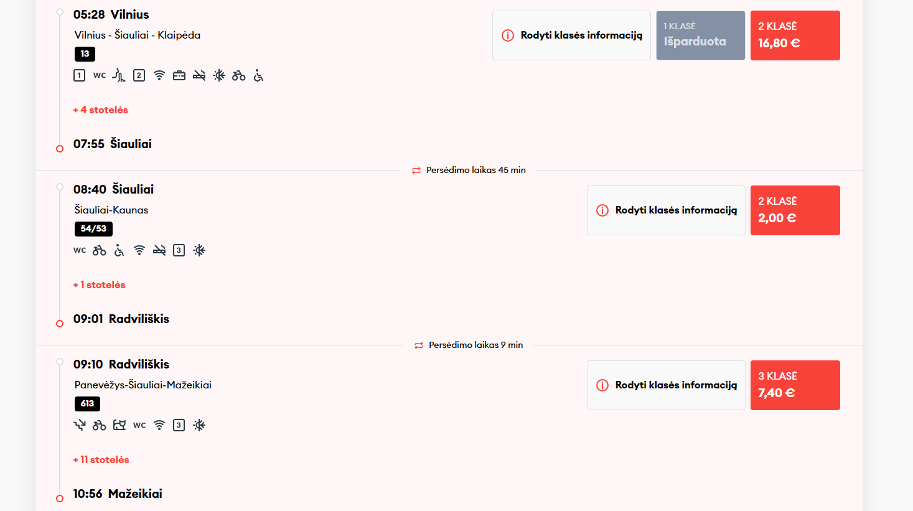Show class information for Vilnius-Šiauliai-Klaipėda train
The height and width of the screenshot is (511, 913).
pyautogui.click(x=571, y=35)
